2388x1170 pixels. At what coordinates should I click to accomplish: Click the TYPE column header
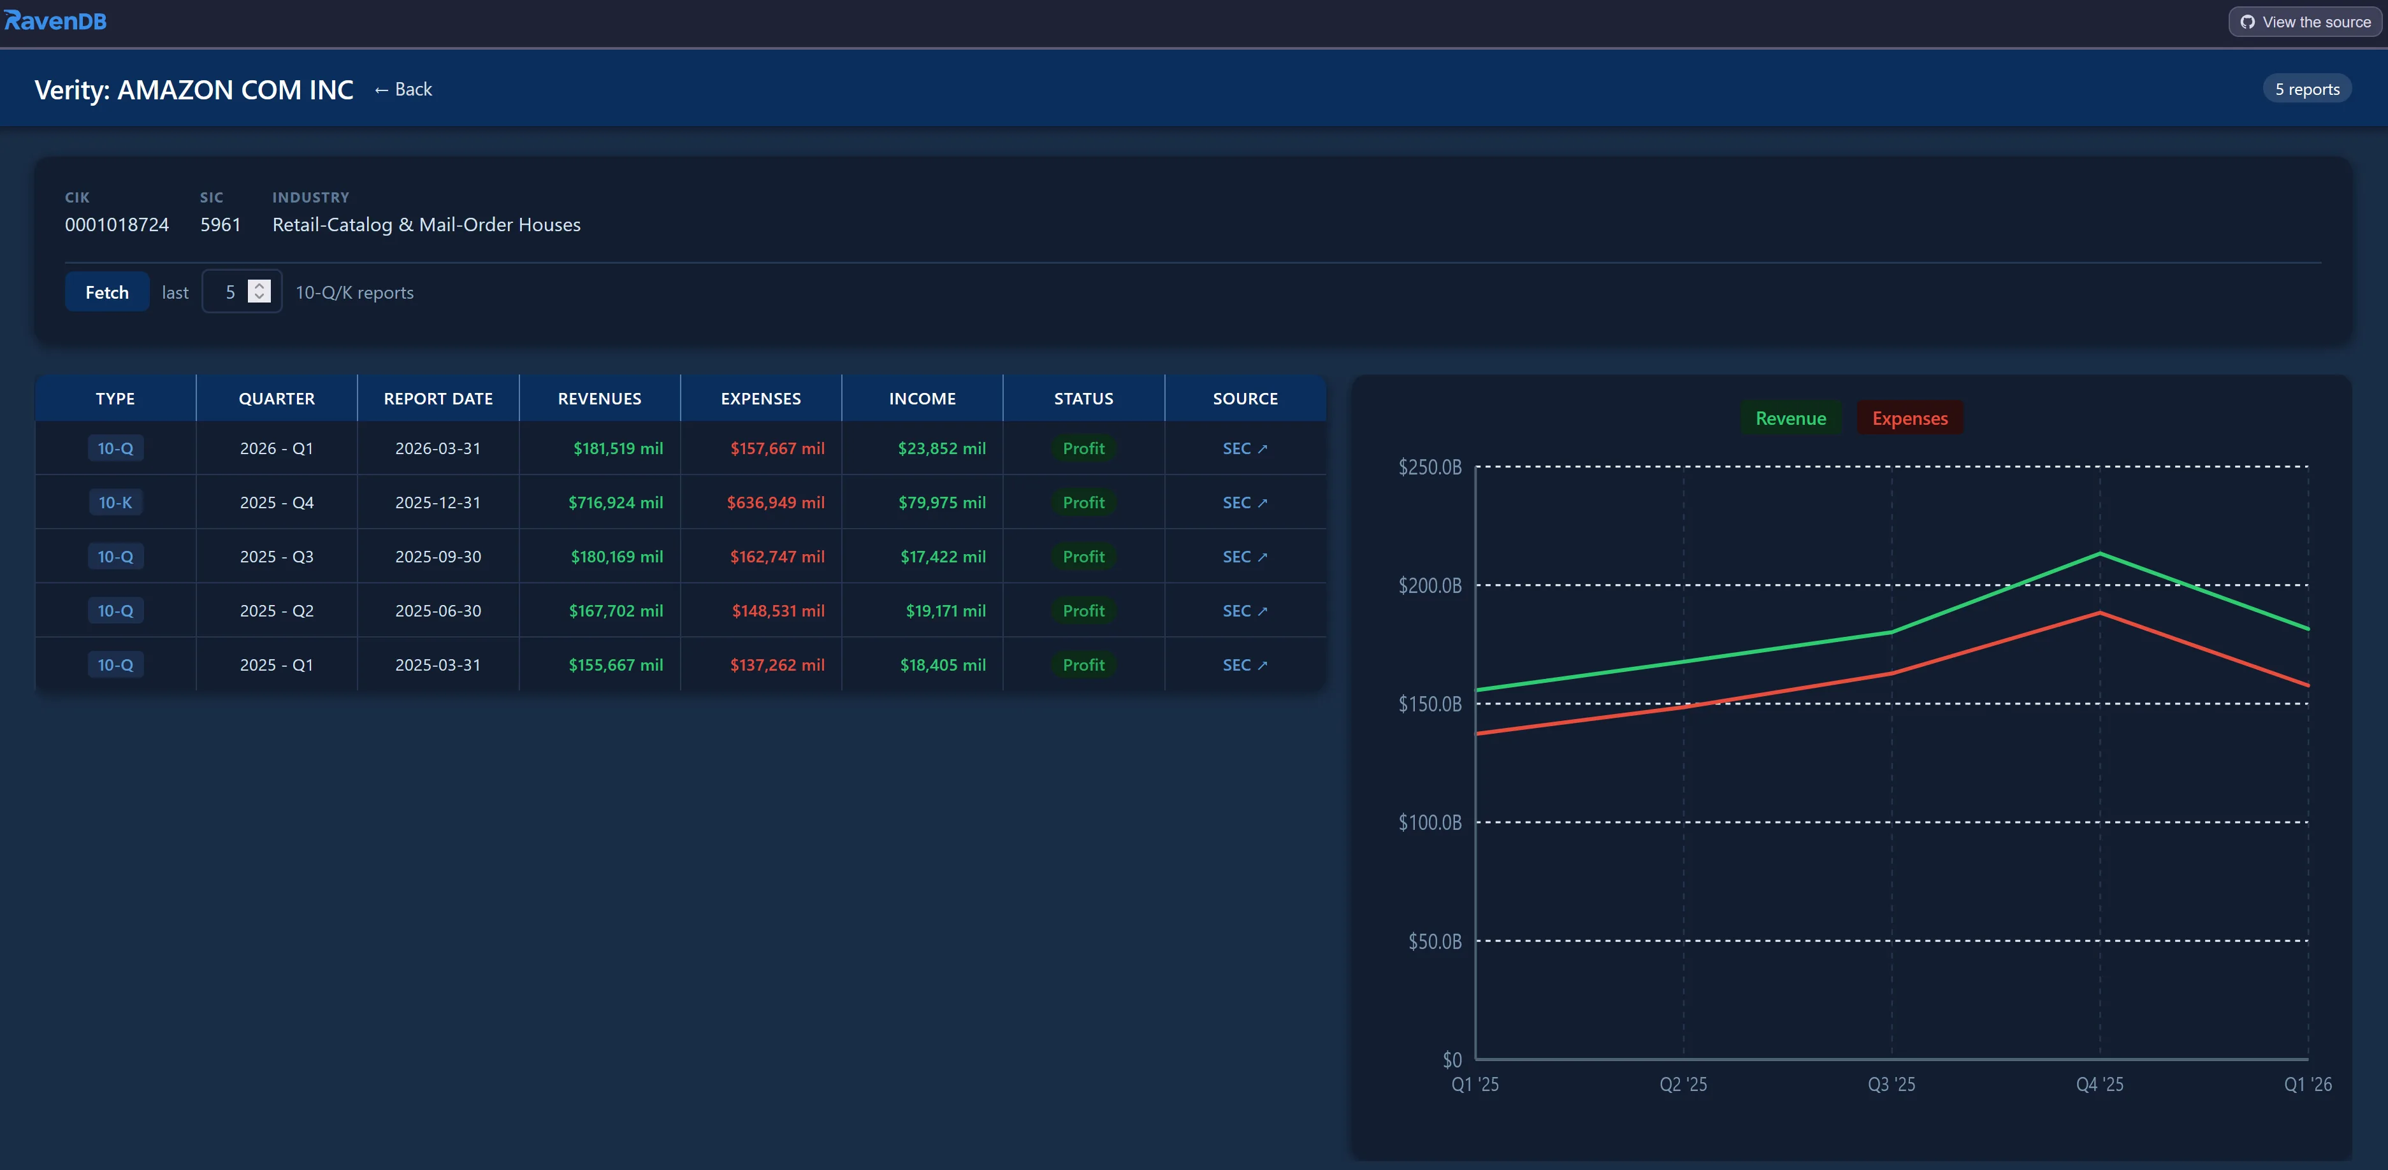click(x=115, y=398)
